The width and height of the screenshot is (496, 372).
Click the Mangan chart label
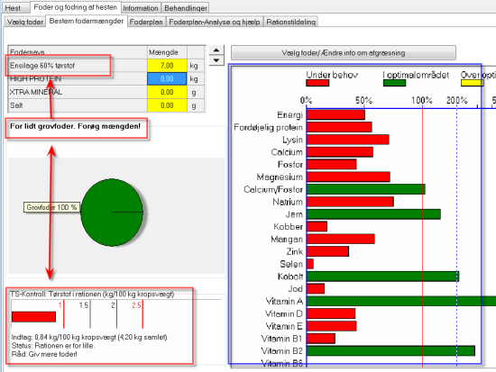[287, 239]
